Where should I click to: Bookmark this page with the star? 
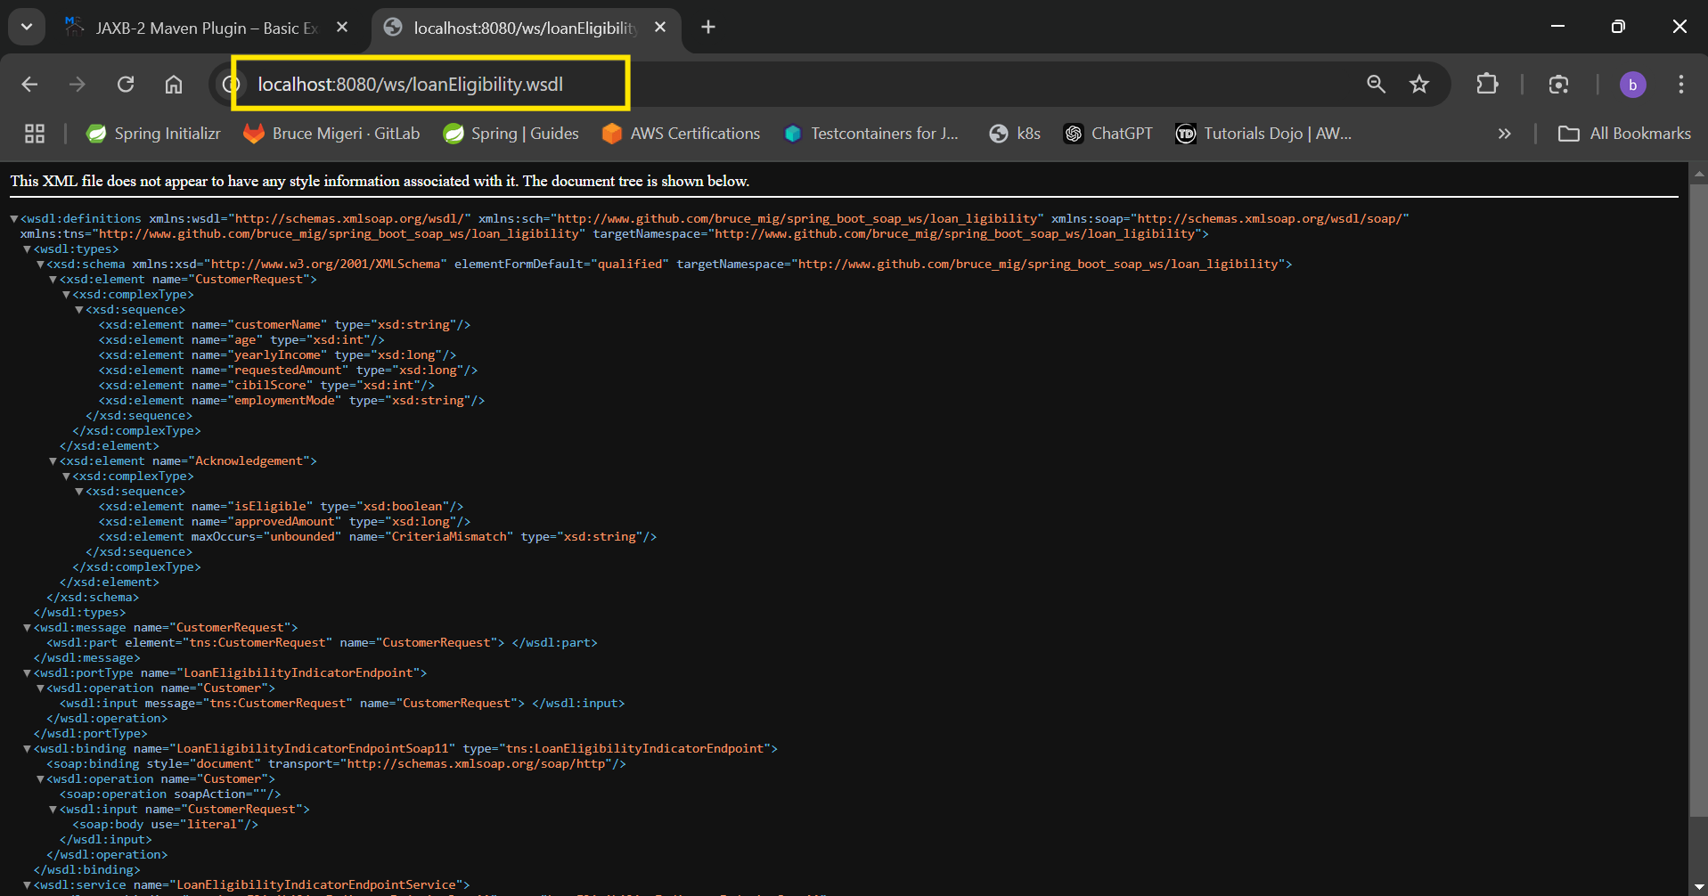[1419, 84]
